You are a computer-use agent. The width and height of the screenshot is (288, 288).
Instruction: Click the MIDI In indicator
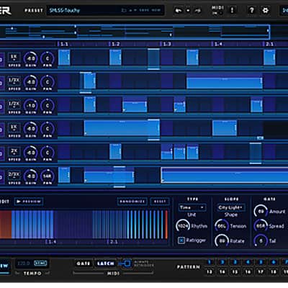coord(217,10)
